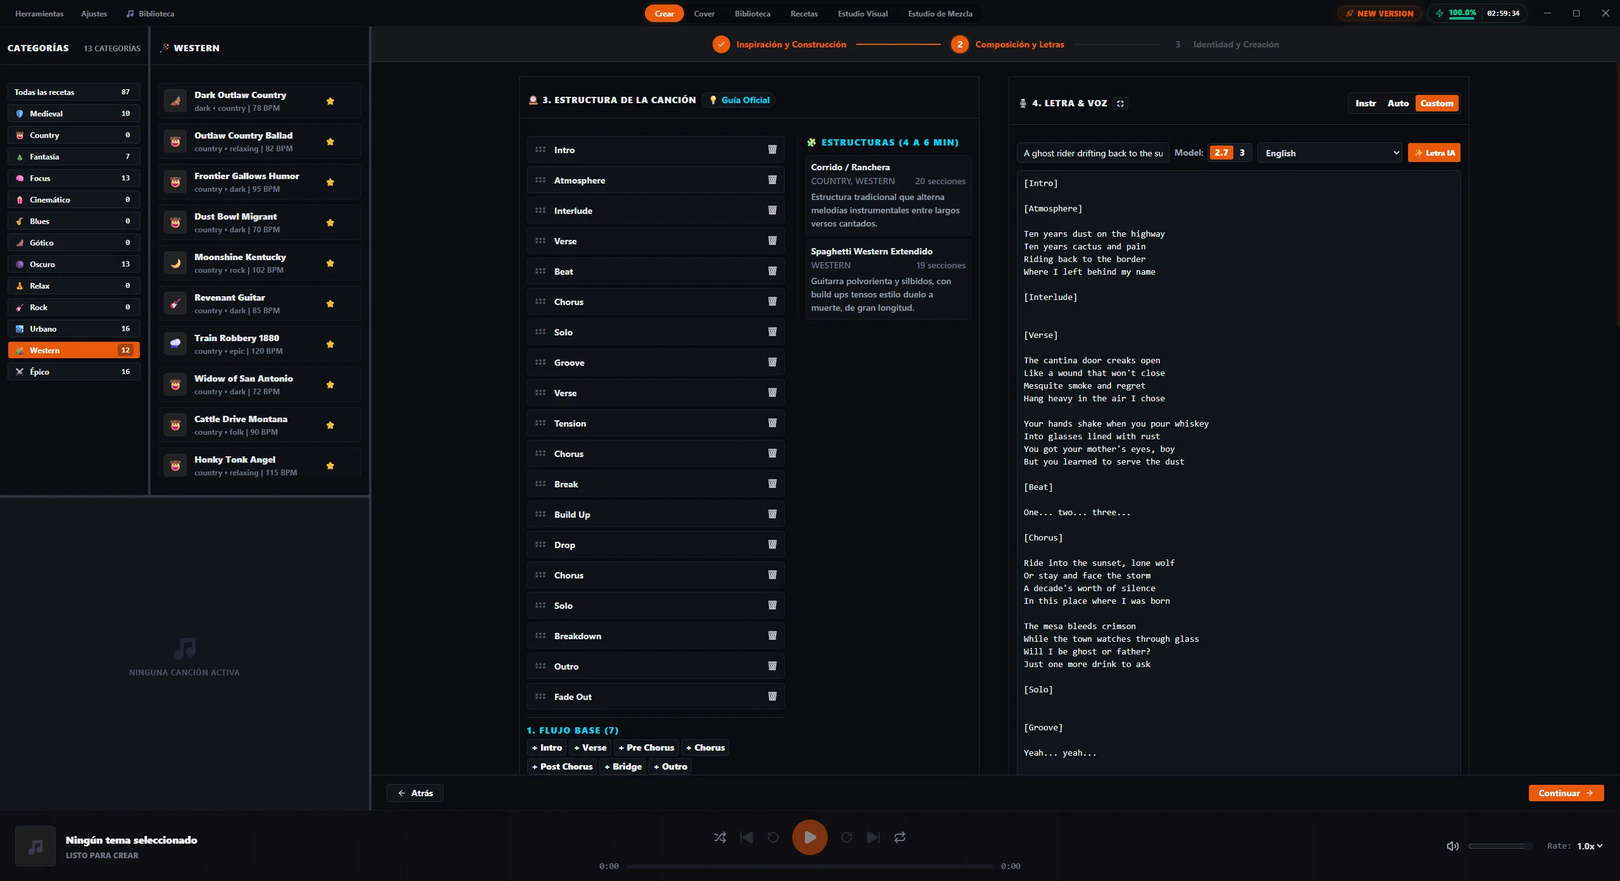
Task: Delete the Tension section with its trash icon
Action: click(x=772, y=423)
